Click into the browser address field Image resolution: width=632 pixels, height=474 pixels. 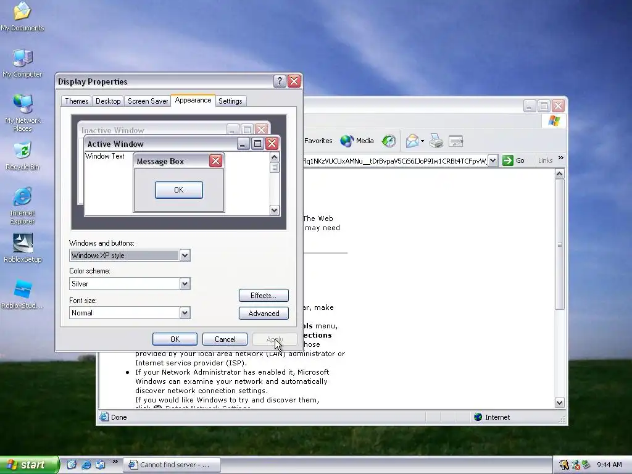(x=395, y=160)
